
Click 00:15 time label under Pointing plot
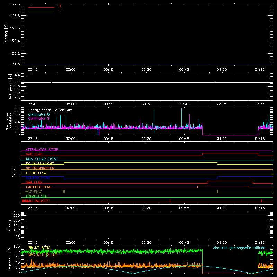[108, 70]
